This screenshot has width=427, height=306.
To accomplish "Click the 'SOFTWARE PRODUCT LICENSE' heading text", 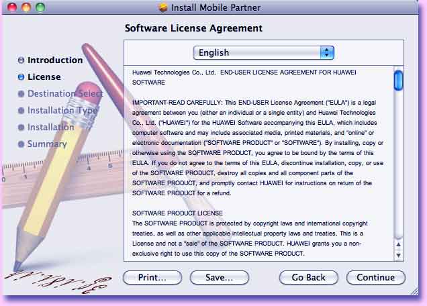I will (177, 213).
